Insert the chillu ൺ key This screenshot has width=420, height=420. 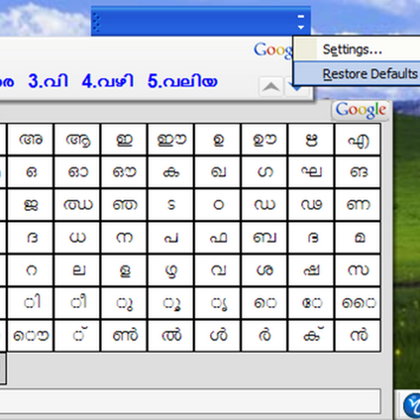click(x=124, y=336)
